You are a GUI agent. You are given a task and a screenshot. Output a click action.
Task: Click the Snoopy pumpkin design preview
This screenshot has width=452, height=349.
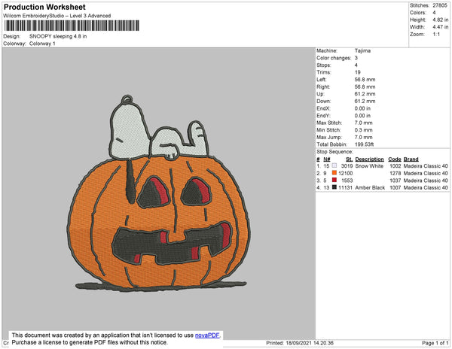click(x=158, y=193)
